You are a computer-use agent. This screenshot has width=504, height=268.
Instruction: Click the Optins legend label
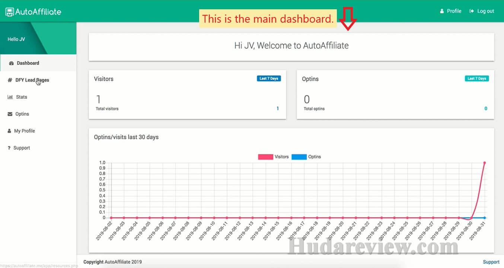click(x=315, y=157)
